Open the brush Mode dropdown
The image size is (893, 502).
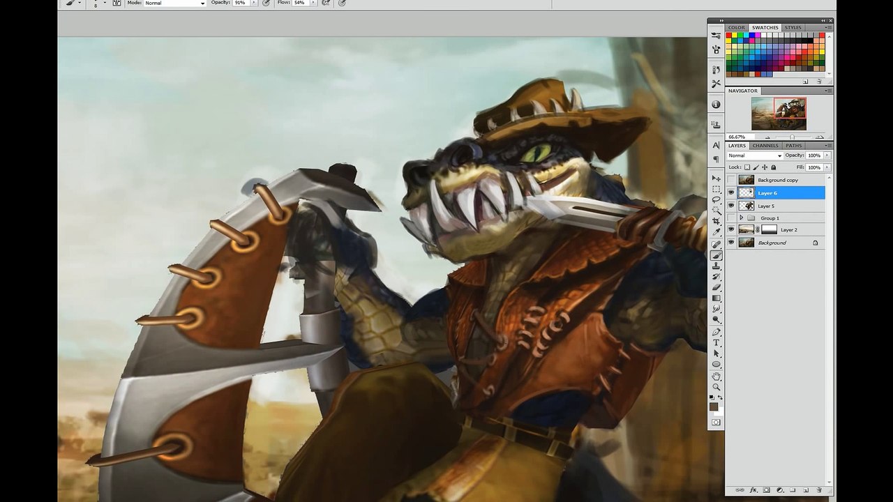[175, 3]
